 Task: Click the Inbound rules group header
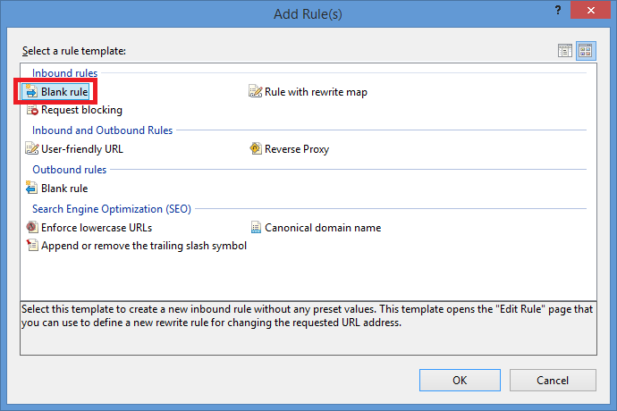point(65,72)
